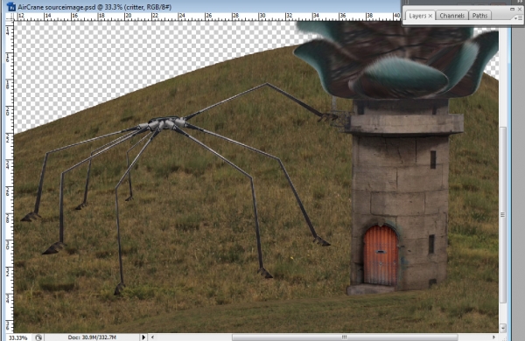Viewport: 525px width, 341px height.
Task: Switch to the Channels tab
Action: coord(451,16)
